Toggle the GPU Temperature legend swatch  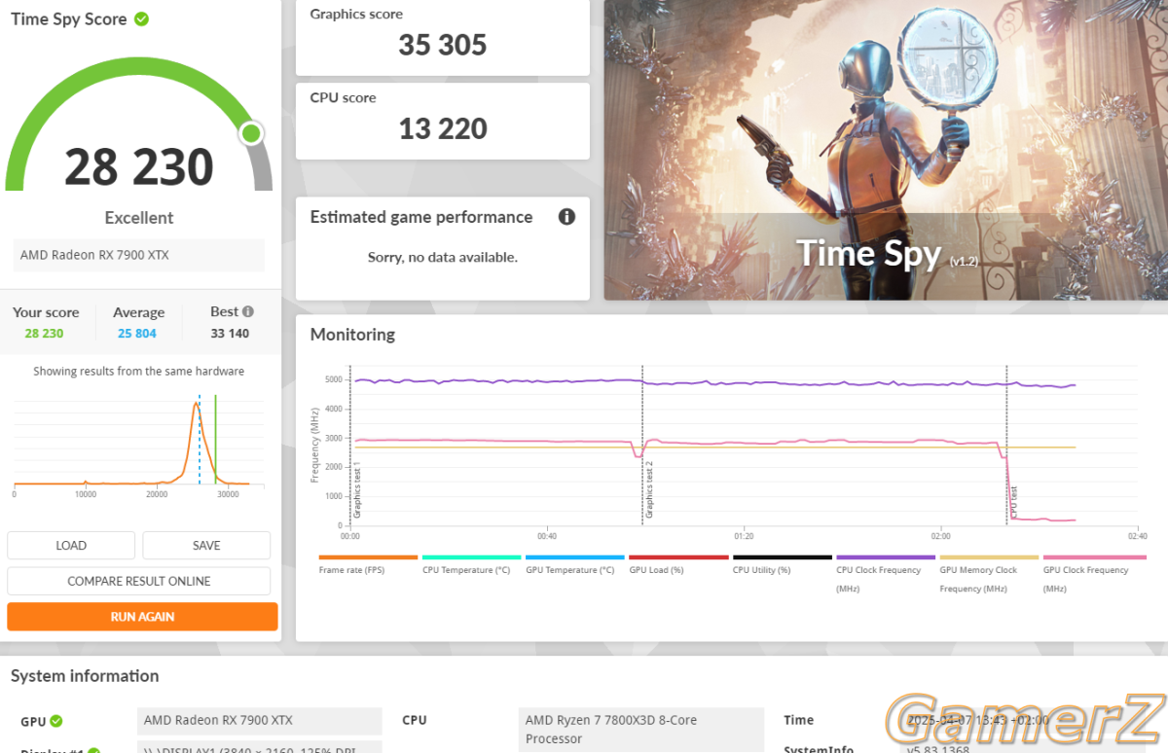pos(574,557)
